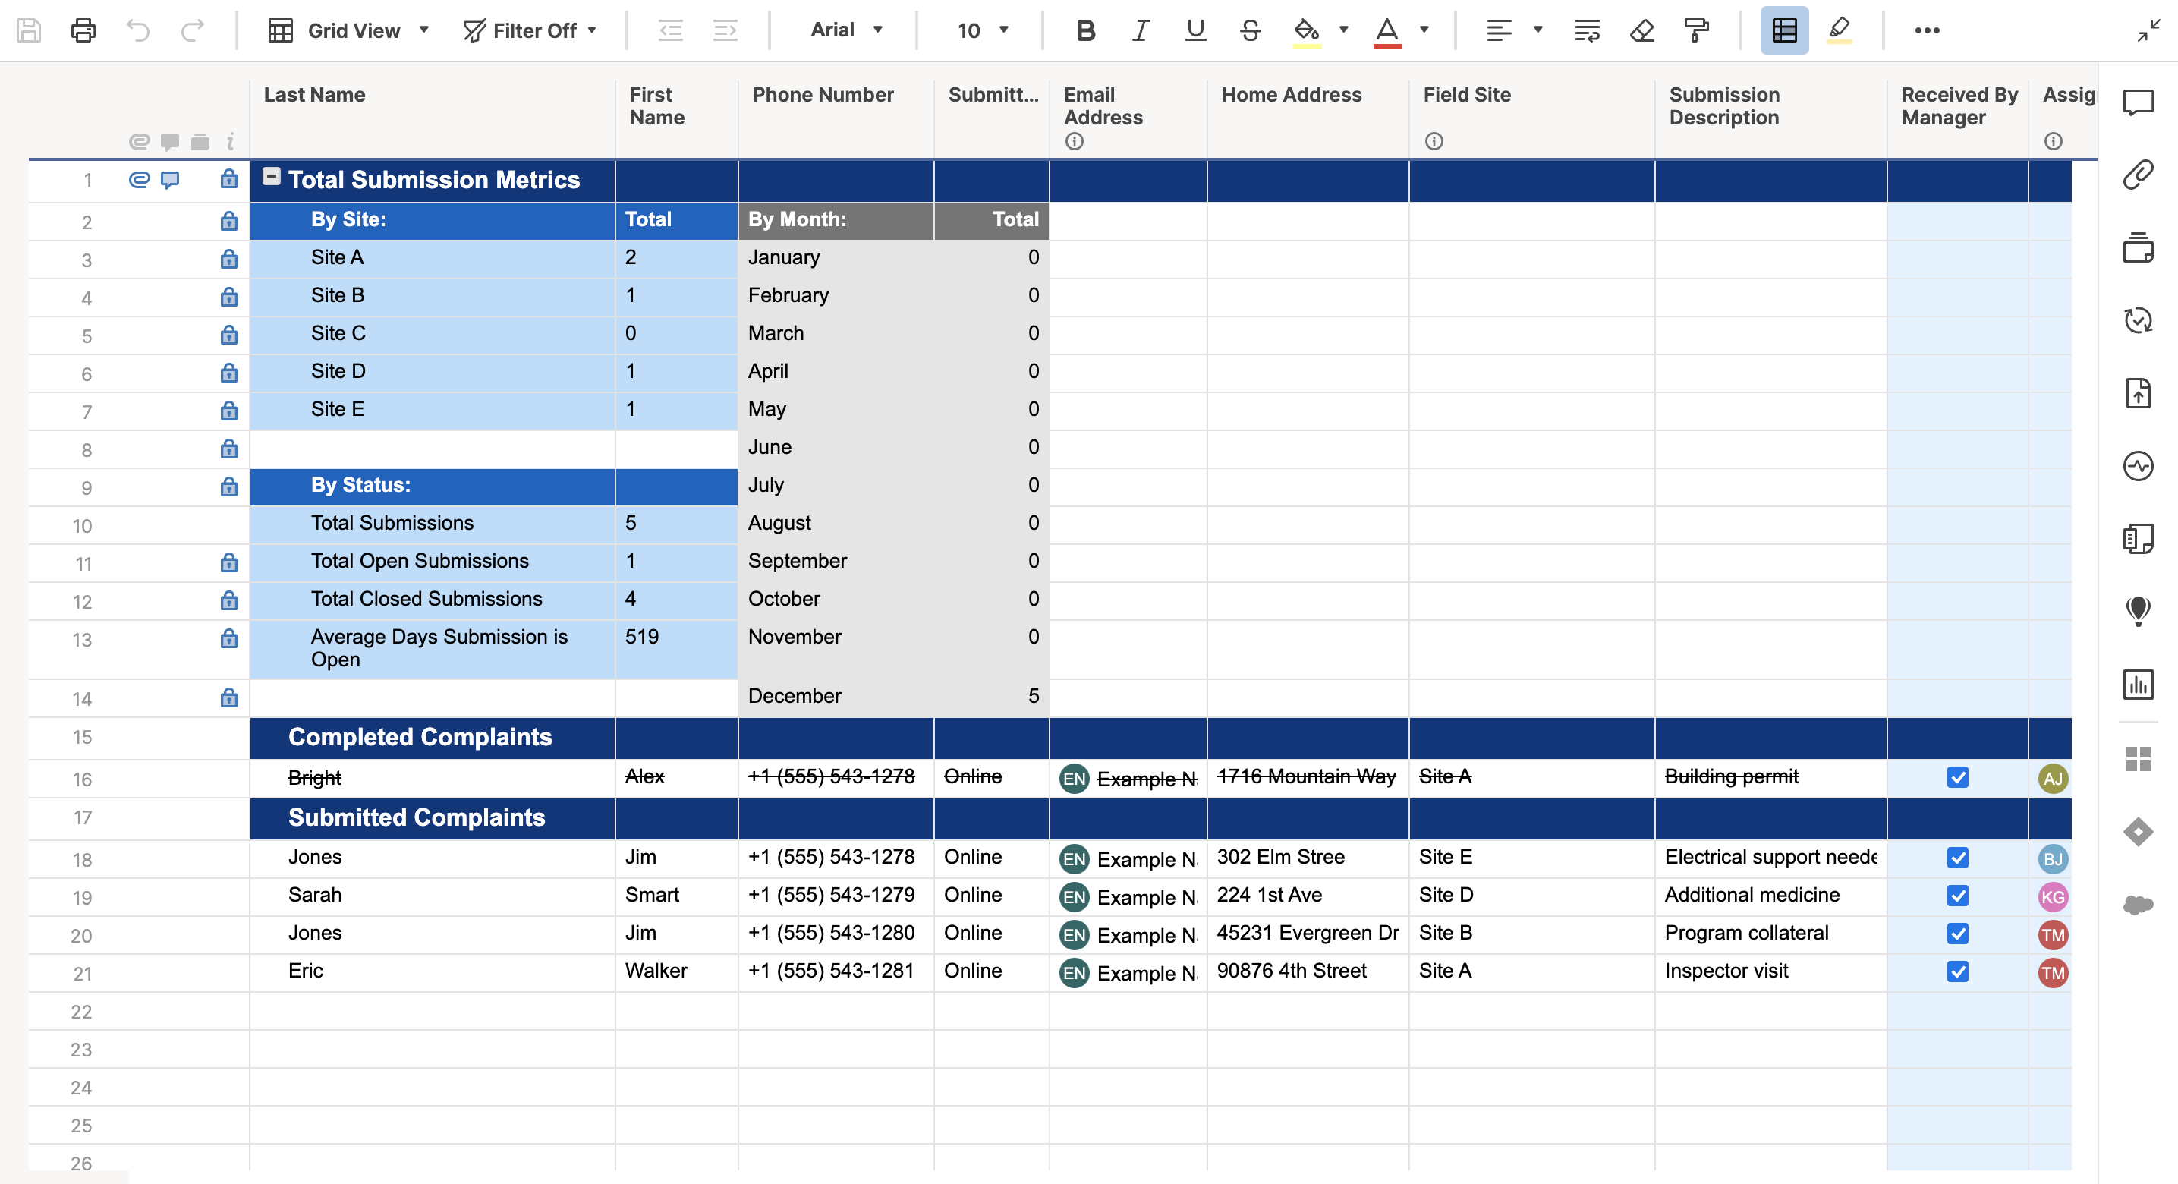Uncheck Received By Manager for Jones row 18
Image resolution: width=2178 pixels, height=1184 pixels.
(1957, 858)
